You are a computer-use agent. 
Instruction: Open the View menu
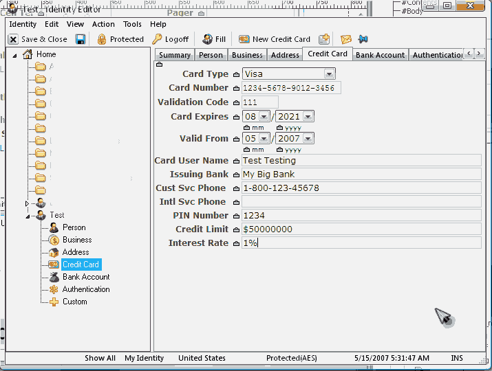point(75,24)
